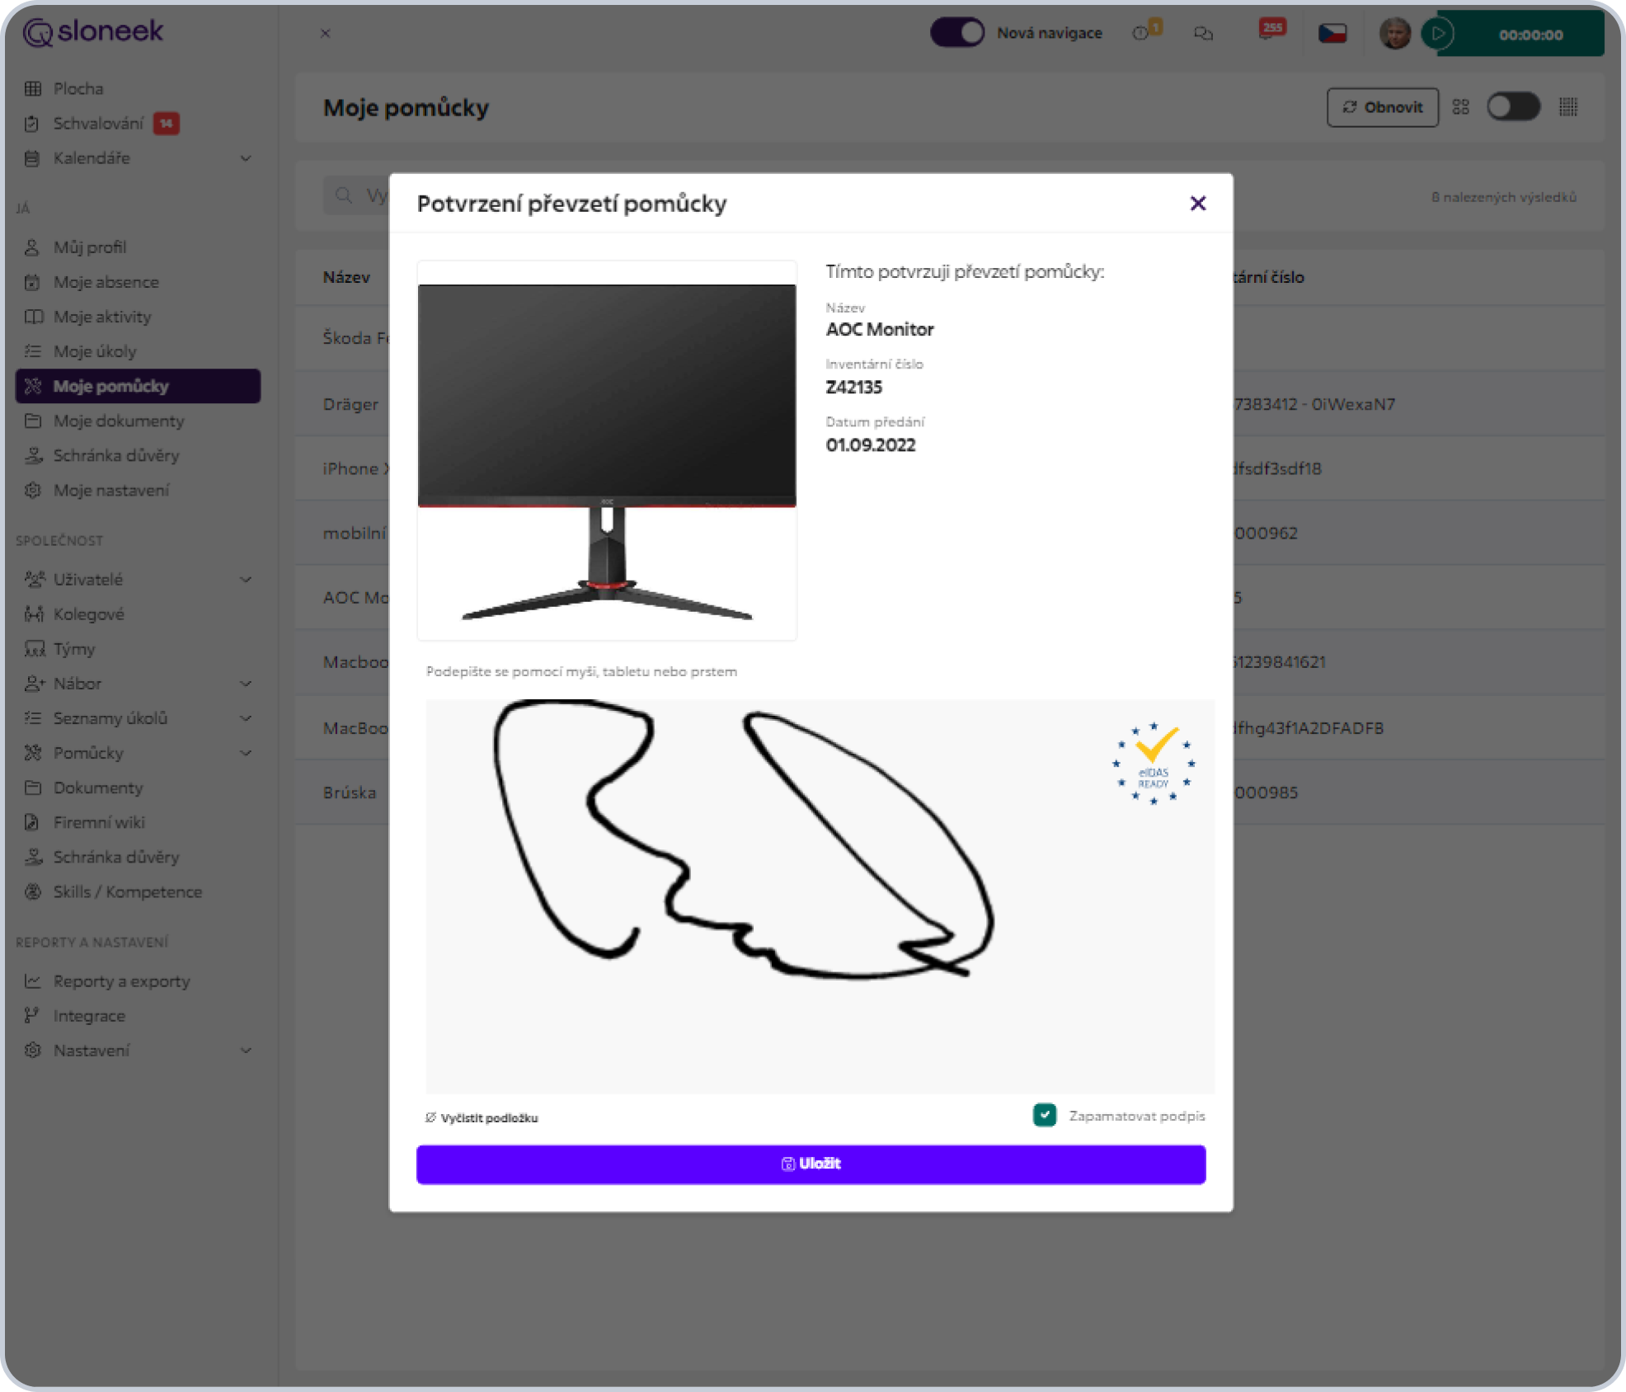Open Schránka důvěry under the JÁ section
1626x1392 pixels.
click(x=116, y=455)
